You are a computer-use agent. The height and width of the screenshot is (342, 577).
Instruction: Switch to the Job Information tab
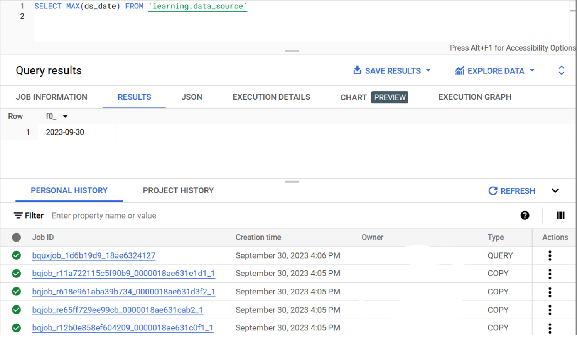tap(52, 97)
